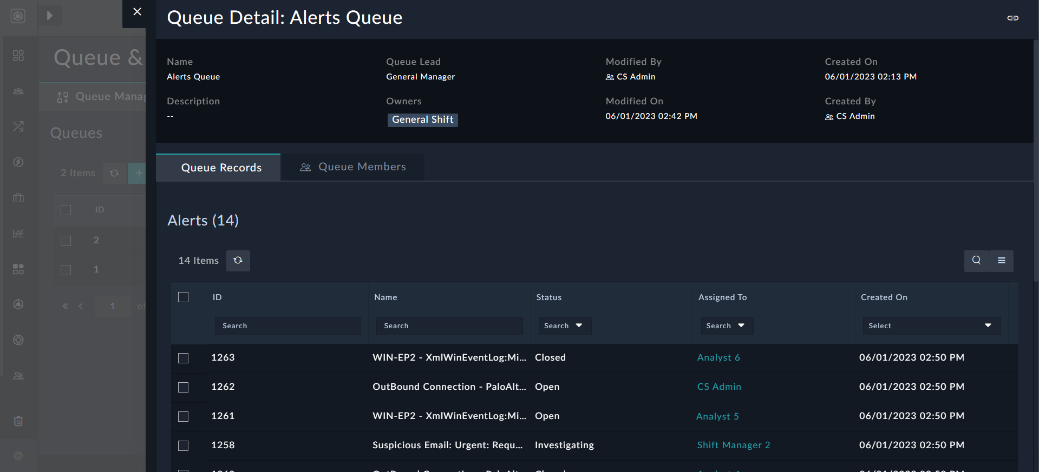Image resolution: width=1039 pixels, height=472 pixels.
Task: Open assignee link Analyst 6
Action: 718,357
